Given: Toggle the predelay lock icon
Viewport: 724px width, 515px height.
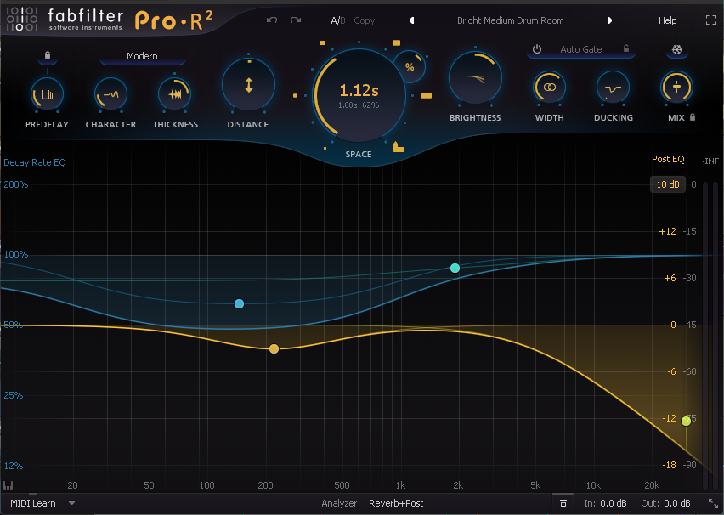Looking at the screenshot, I should pos(48,56).
